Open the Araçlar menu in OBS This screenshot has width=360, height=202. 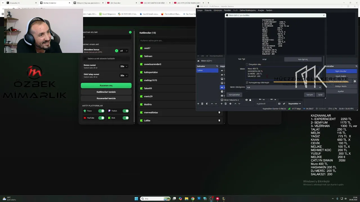[x=261, y=10]
